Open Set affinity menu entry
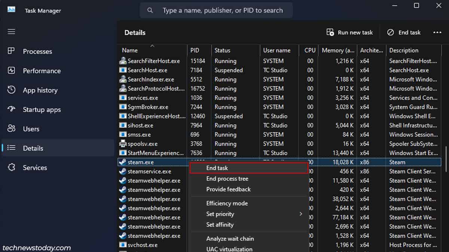Image resolution: width=449 pixels, height=252 pixels. (x=249, y=225)
